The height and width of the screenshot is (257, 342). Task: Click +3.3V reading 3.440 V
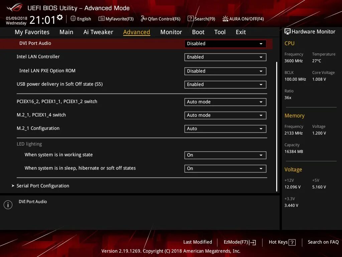coord(291,205)
